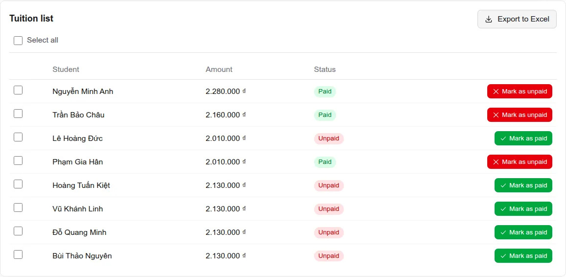Viewport: 566px width, 277px height.
Task: Select the checkbox for Lê Hoàng Đức
Action: pyautogui.click(x=18, y=137)
